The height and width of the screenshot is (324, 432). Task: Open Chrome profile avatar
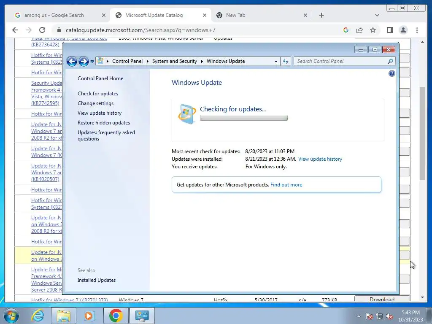[x=403, y=30]
